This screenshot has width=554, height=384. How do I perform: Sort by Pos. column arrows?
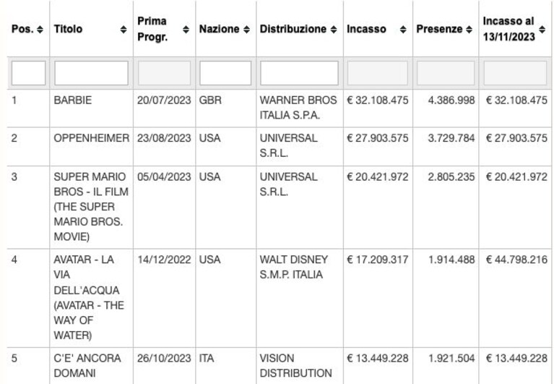pos(40,30)
